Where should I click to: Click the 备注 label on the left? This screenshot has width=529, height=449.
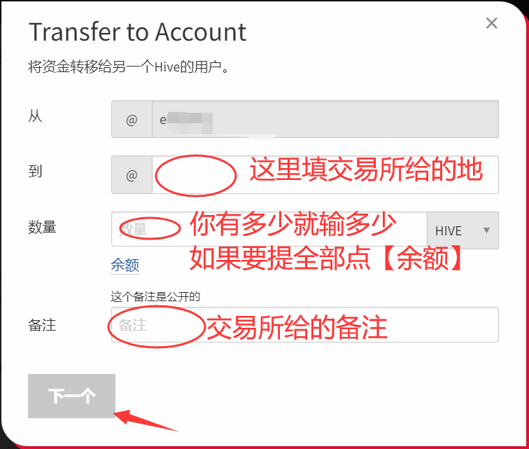42,325
